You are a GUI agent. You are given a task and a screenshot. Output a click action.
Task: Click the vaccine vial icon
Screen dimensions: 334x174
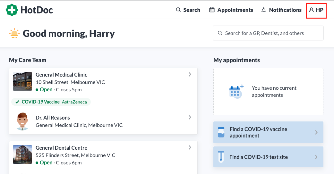pos(221,132)
